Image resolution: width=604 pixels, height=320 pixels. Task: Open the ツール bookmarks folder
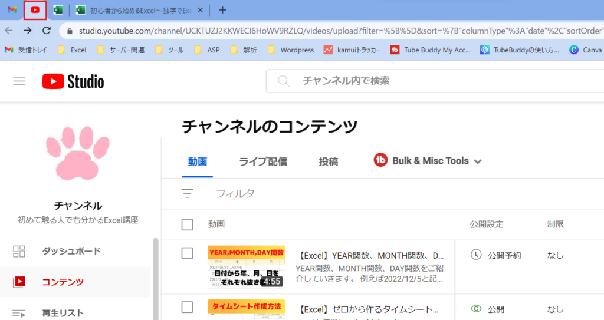pos(169,50)
